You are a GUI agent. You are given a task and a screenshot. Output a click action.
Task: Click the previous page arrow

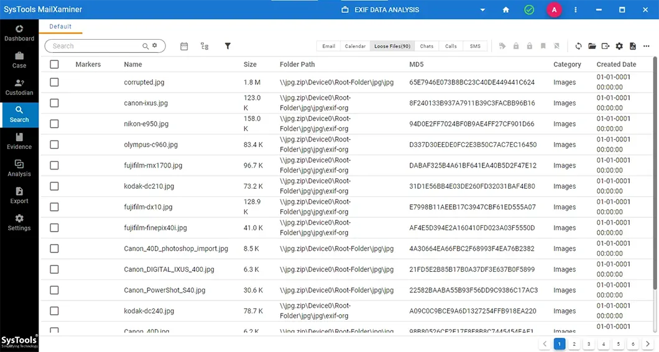(x=545, y=344)
